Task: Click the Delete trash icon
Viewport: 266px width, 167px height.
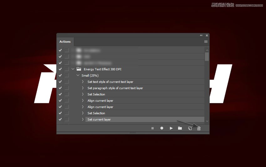Action: pyautogui.click(x=199, y=128)
